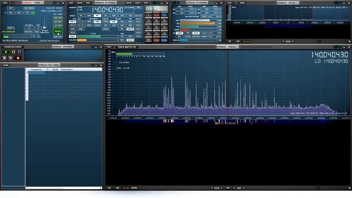The height and width of the screenshot is (198, 352).
Task: Select FM demodulation mode
Action: (x=97, y=16)
